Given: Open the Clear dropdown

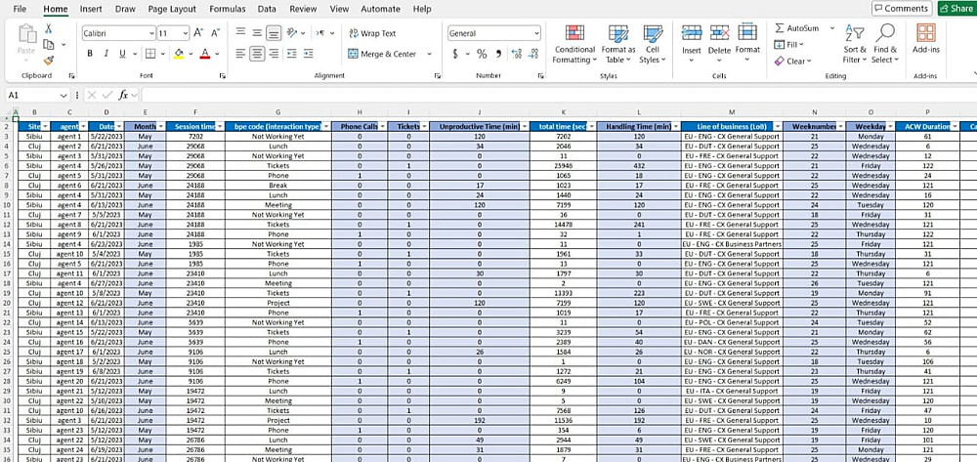Looking at the screenshot, I should [792, 61].
